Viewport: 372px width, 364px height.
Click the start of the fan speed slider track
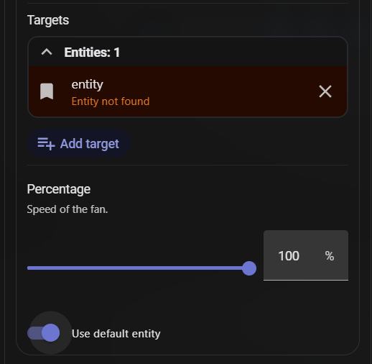point(29,268)
